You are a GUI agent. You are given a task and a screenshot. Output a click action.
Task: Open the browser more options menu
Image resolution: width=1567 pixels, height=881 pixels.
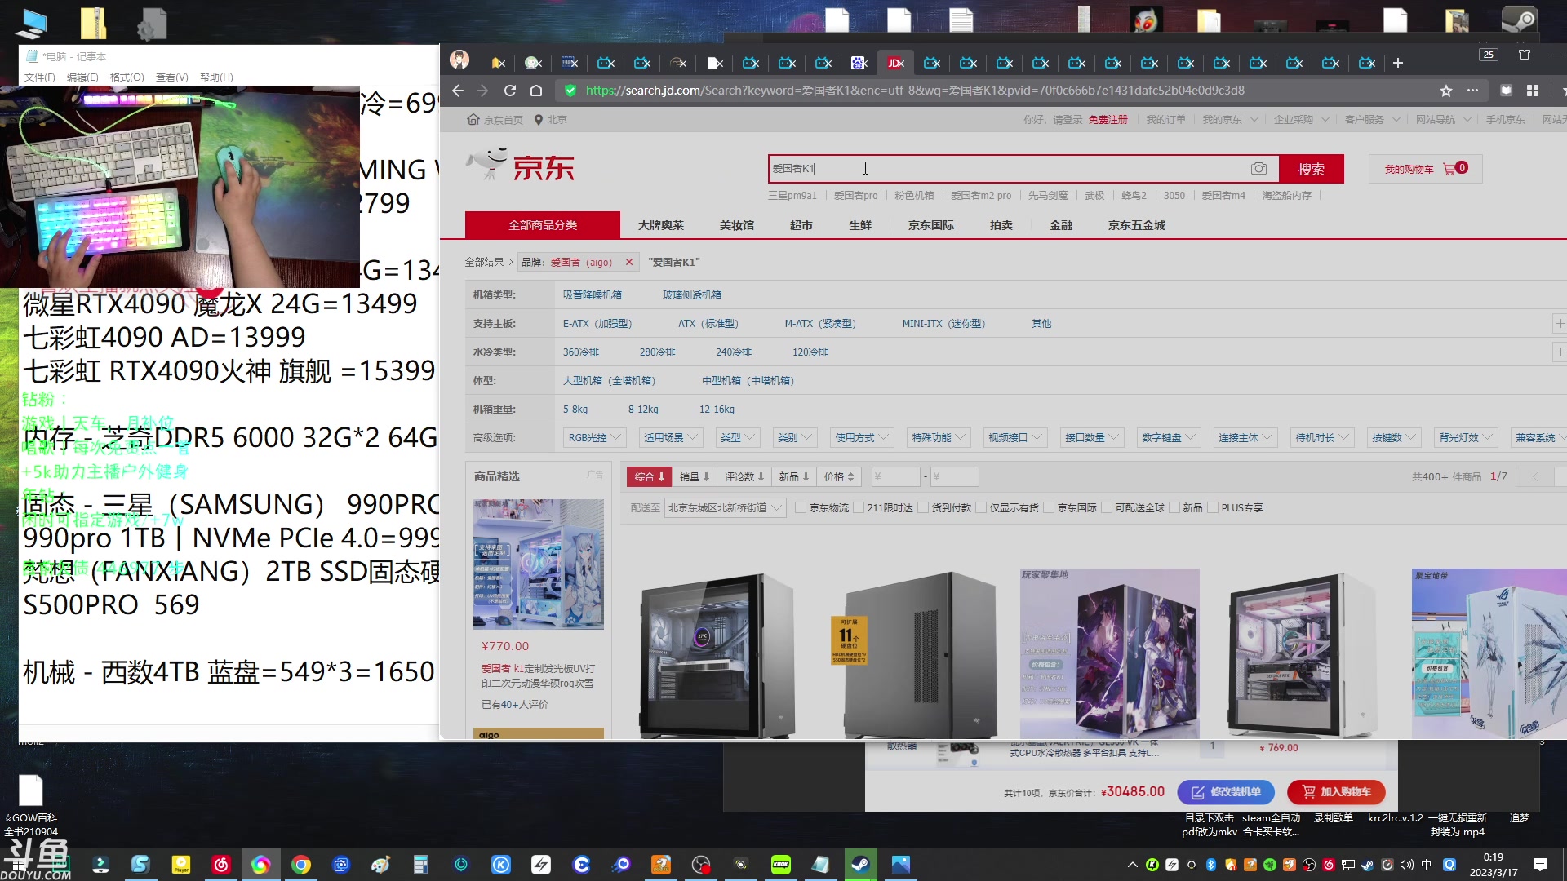1472,91
